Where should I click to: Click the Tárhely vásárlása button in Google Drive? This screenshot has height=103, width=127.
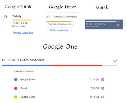[59, 30]
